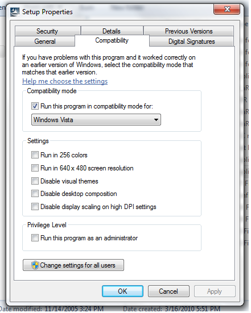The height and width of the screenshot is (313, 251).
Task: Open the Details tab
Action: coord(112,31)
